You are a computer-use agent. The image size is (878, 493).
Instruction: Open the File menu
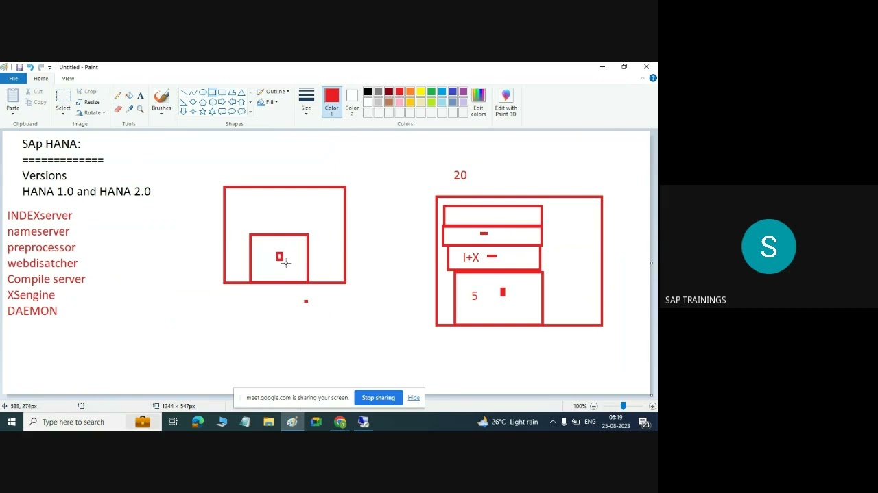point(12,78)
